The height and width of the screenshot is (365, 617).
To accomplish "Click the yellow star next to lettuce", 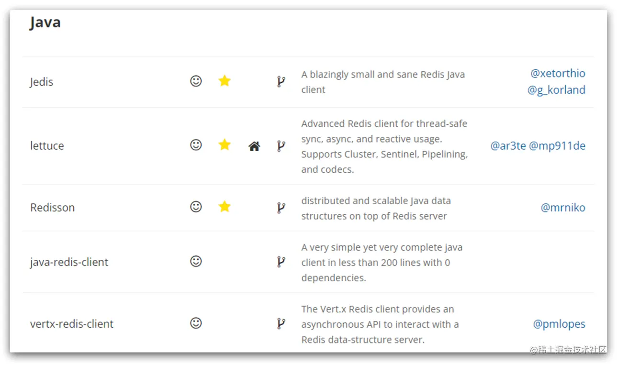I will point(224,144).
